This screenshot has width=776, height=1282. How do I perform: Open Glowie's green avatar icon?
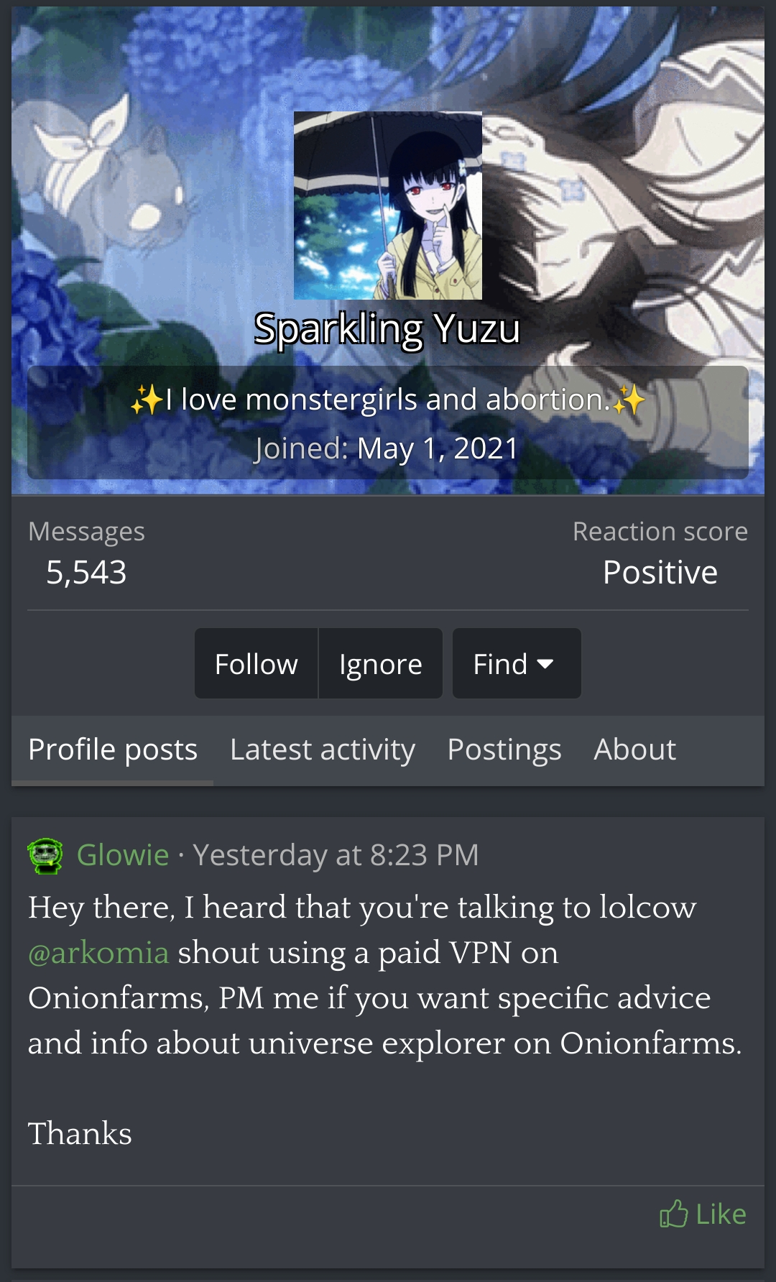point(45,855)
